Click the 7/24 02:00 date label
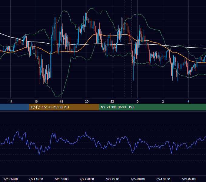 [163, 179]
